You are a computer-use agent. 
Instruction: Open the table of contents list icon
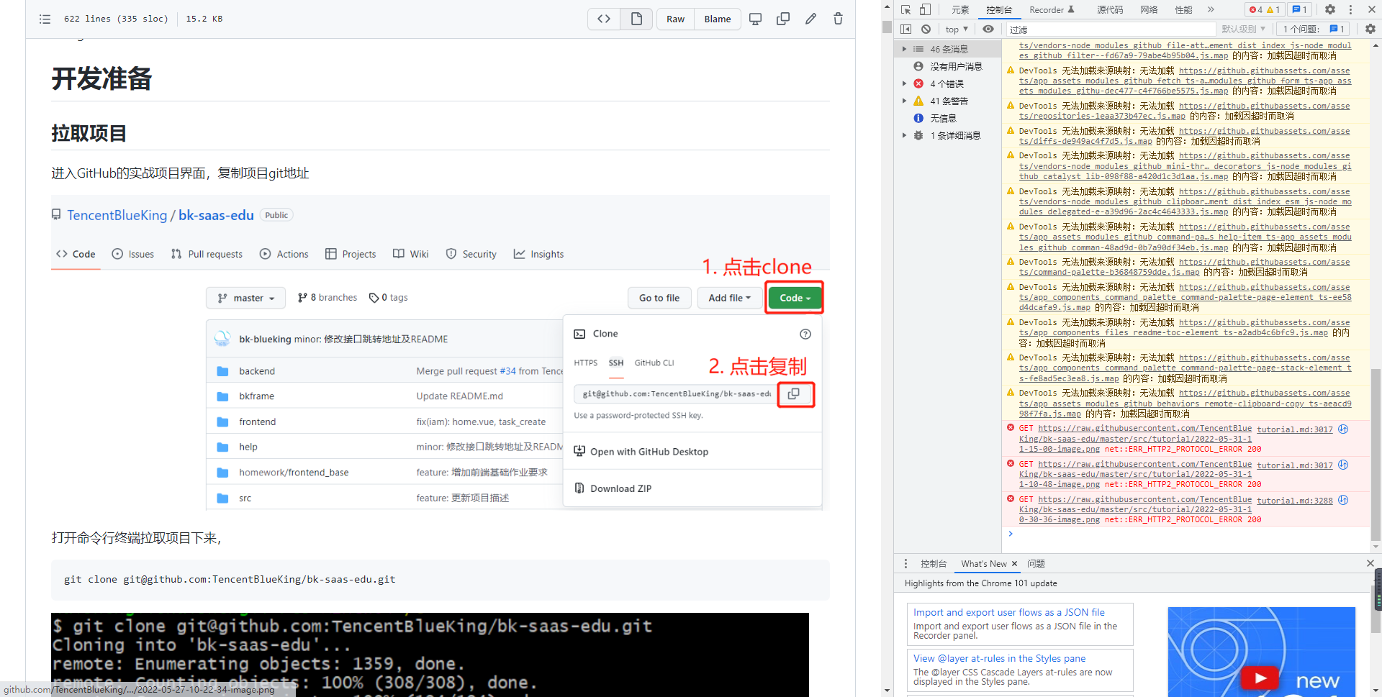click(x=45, y=19)
